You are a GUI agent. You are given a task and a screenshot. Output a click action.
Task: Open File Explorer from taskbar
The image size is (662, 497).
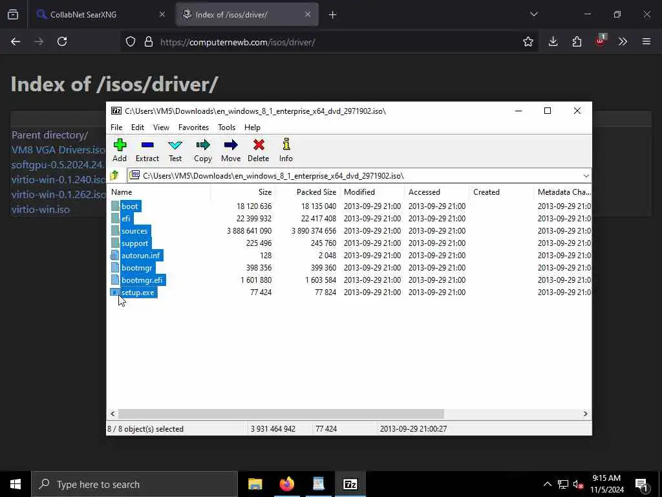pos(255,484)
